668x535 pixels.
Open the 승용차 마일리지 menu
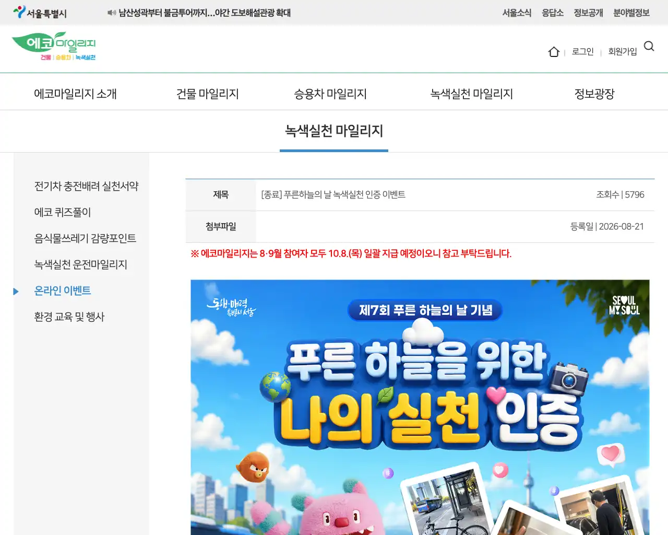tap(330, 94)
